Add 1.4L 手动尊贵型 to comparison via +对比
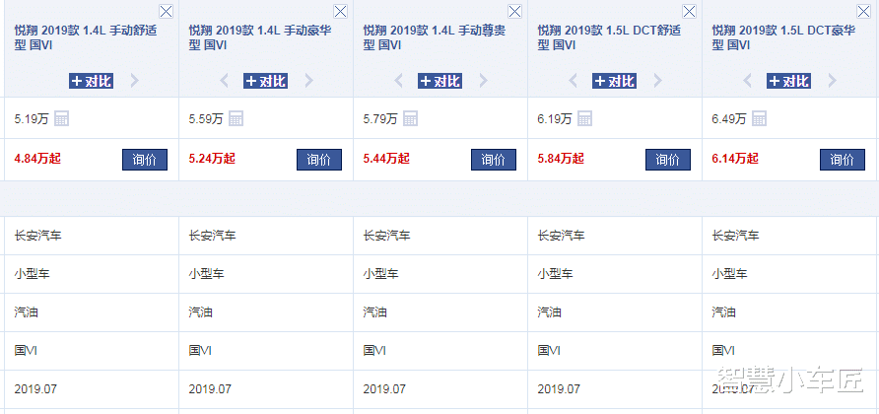 click(440, 81)
